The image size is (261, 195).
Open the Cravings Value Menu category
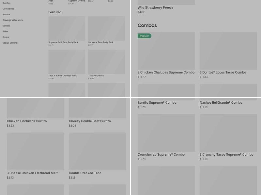(x=13, y=20)
